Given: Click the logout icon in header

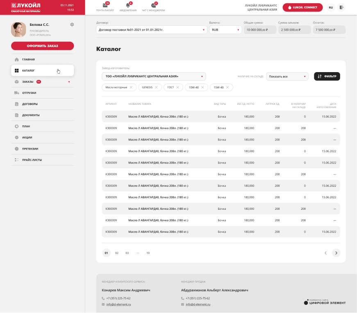Looking at the screenshot, I should point(341,7).
